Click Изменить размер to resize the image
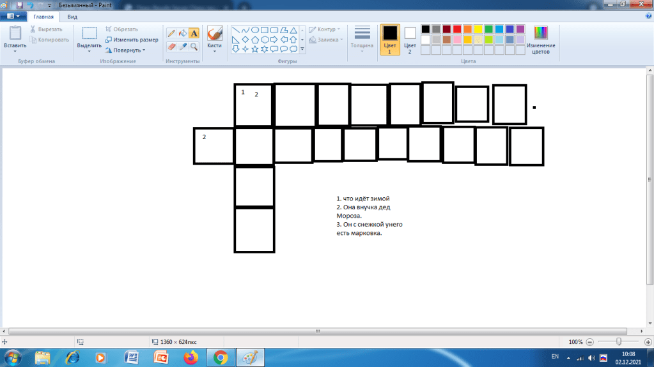 [x=131, y=40]
